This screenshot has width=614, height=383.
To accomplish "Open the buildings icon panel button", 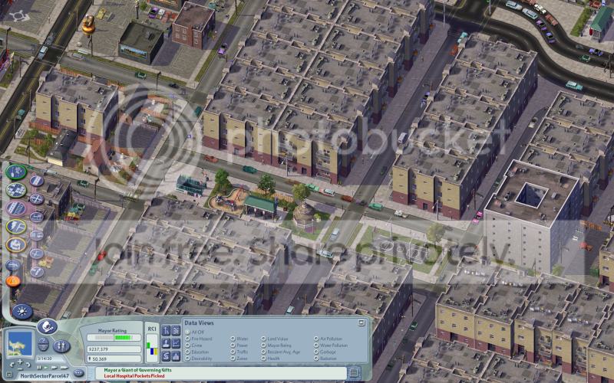I will pos(176,330).
